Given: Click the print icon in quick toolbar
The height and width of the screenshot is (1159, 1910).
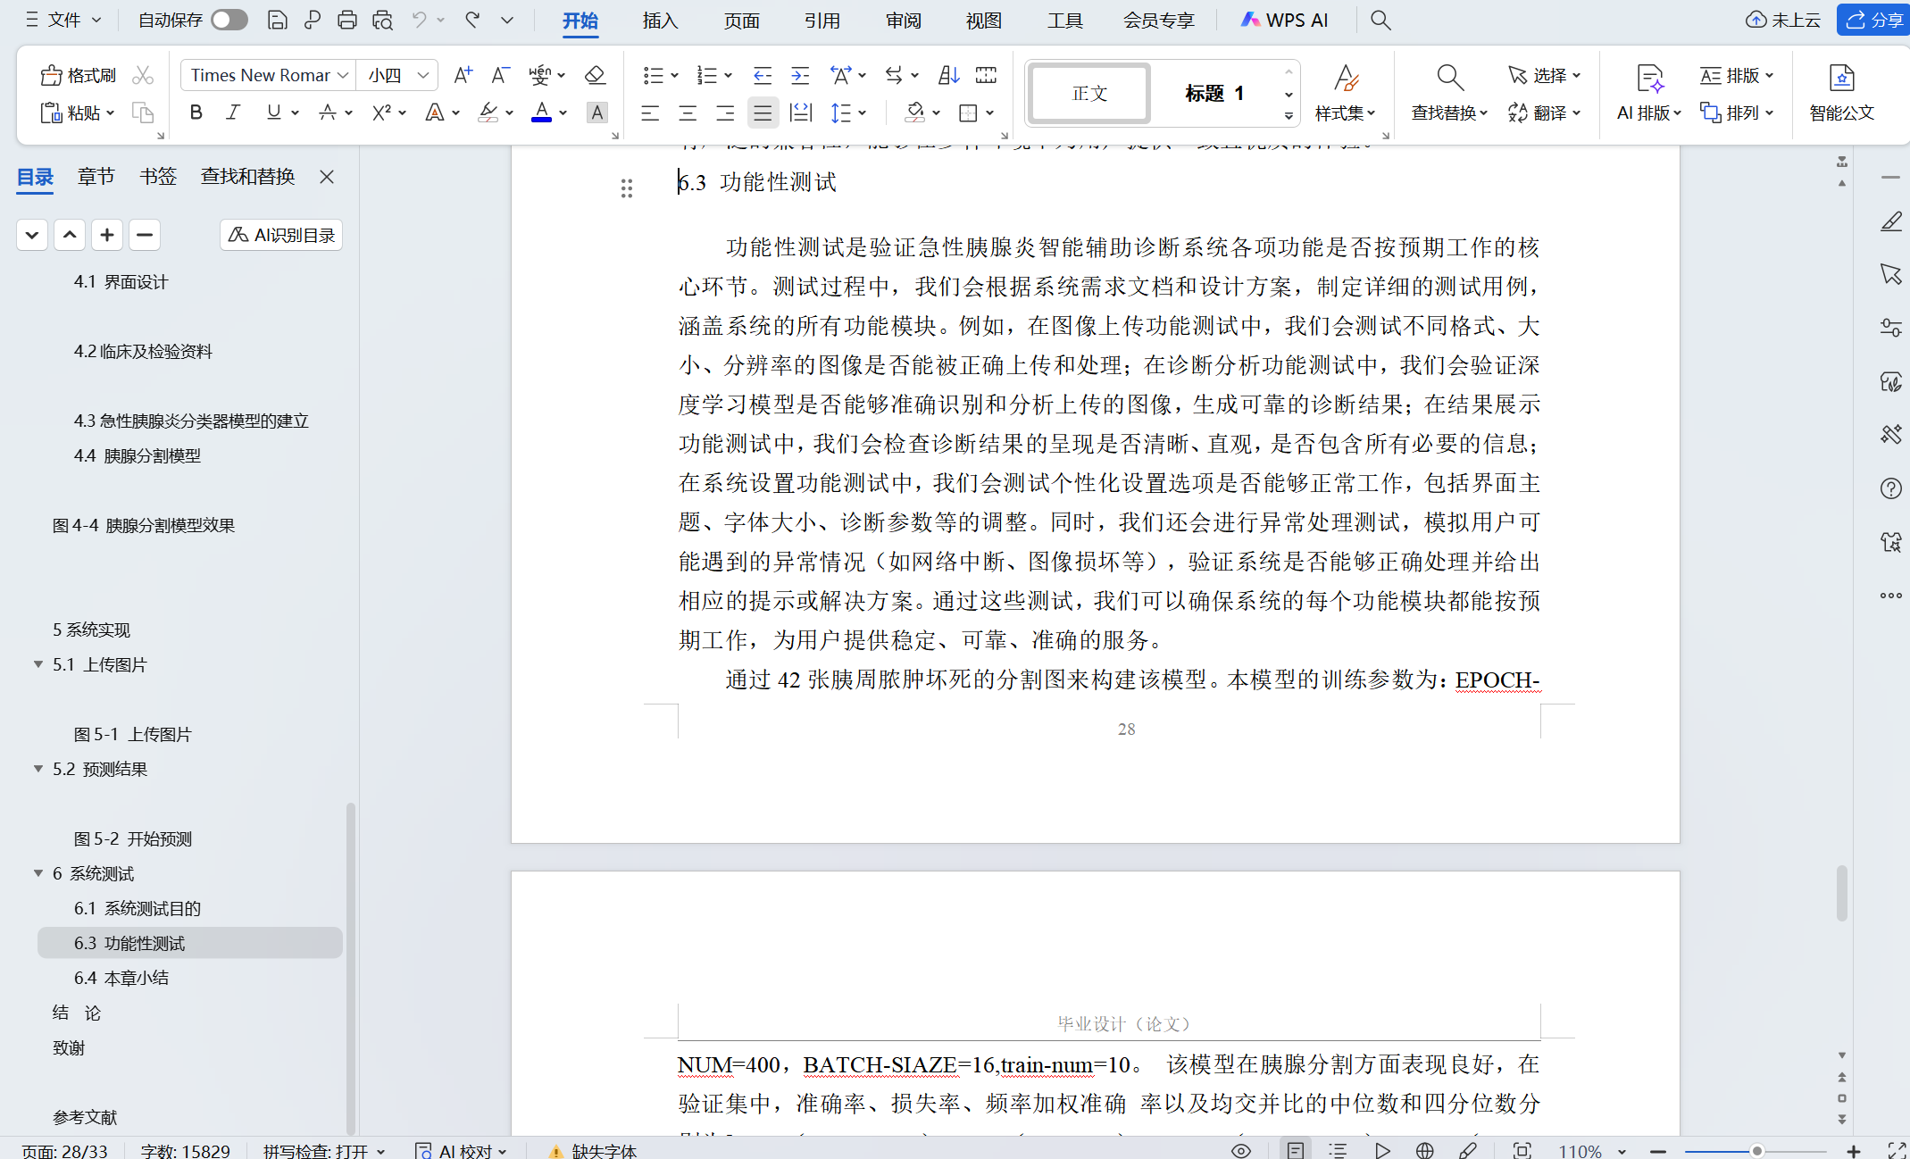Looking at the screenshot, I should coord(347,20).
